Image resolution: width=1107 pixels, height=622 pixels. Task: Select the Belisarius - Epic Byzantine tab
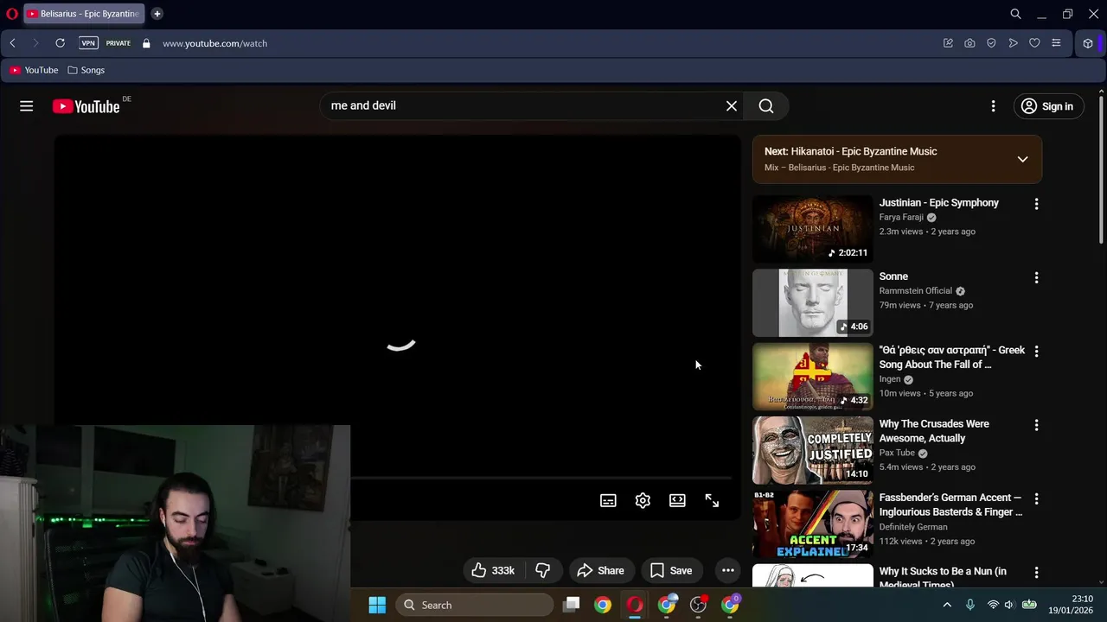click(x=84, y=14)
